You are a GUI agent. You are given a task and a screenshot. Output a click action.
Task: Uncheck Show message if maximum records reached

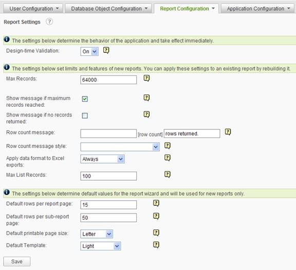click(85, 99)
